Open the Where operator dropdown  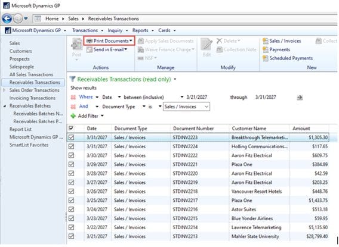[97, 97]
